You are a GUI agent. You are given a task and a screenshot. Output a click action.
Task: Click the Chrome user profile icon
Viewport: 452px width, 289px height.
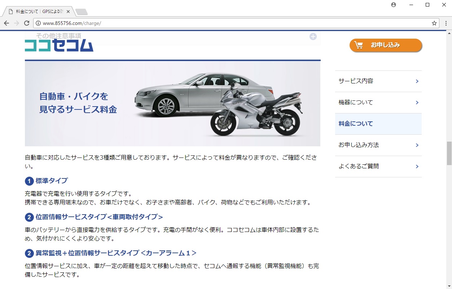(x=394, y=5)
